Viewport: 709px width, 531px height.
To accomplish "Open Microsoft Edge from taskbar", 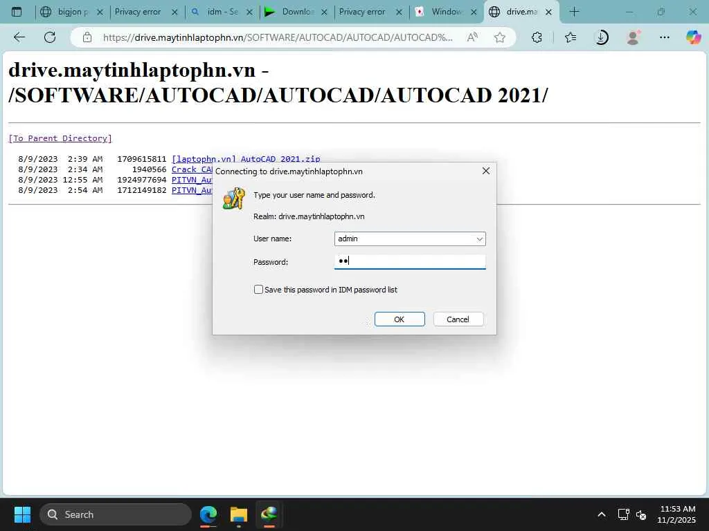I will point(208,514).
